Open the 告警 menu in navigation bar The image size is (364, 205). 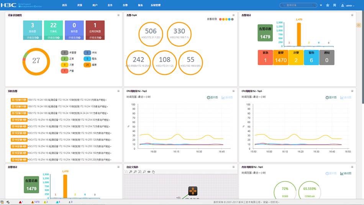(x=125, y=5)
